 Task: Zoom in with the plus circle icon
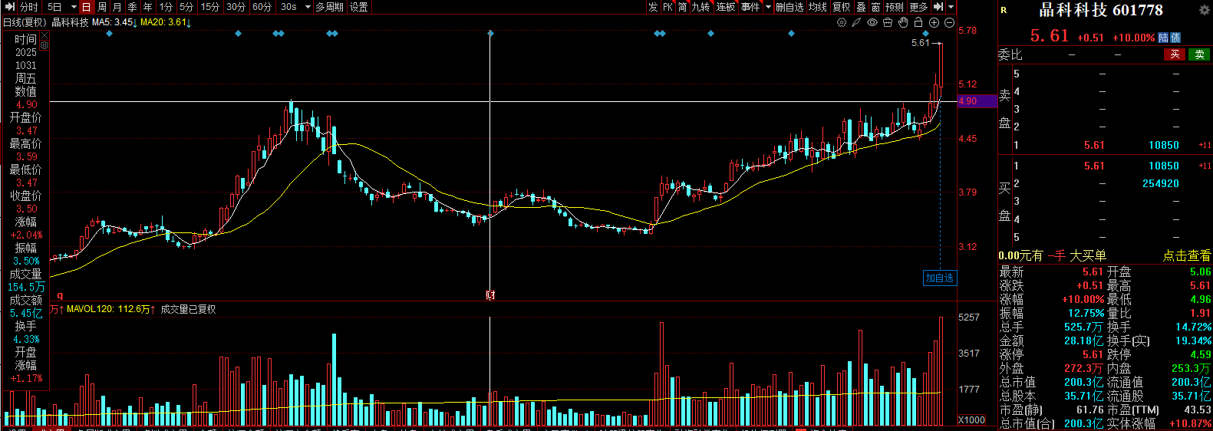coord(934,22)
